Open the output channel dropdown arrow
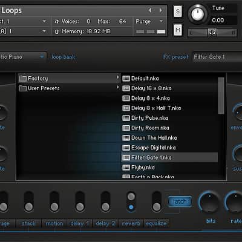This screenshot has width=242, height=242. click(x=44, y=21)
